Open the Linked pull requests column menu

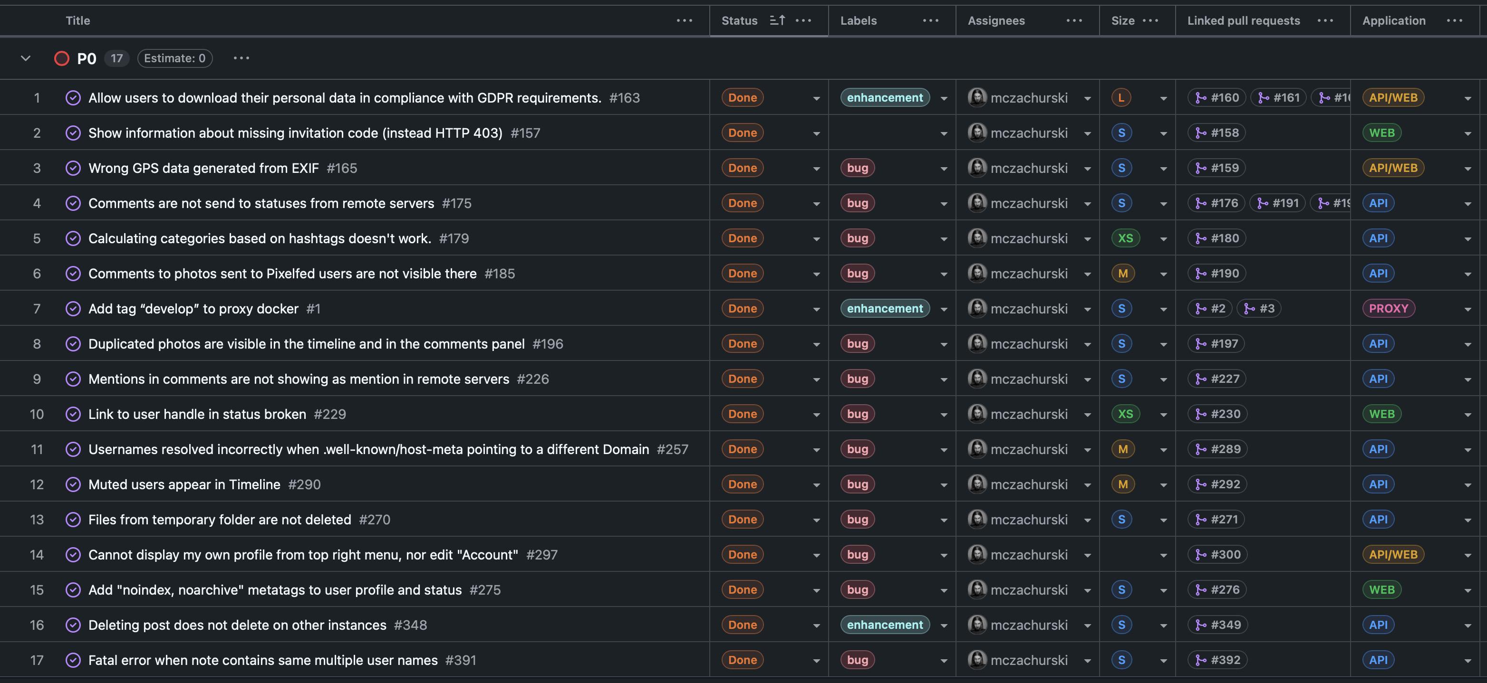(x=1325, y=20)
